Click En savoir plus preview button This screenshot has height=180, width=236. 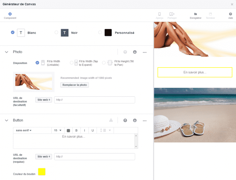195,72
